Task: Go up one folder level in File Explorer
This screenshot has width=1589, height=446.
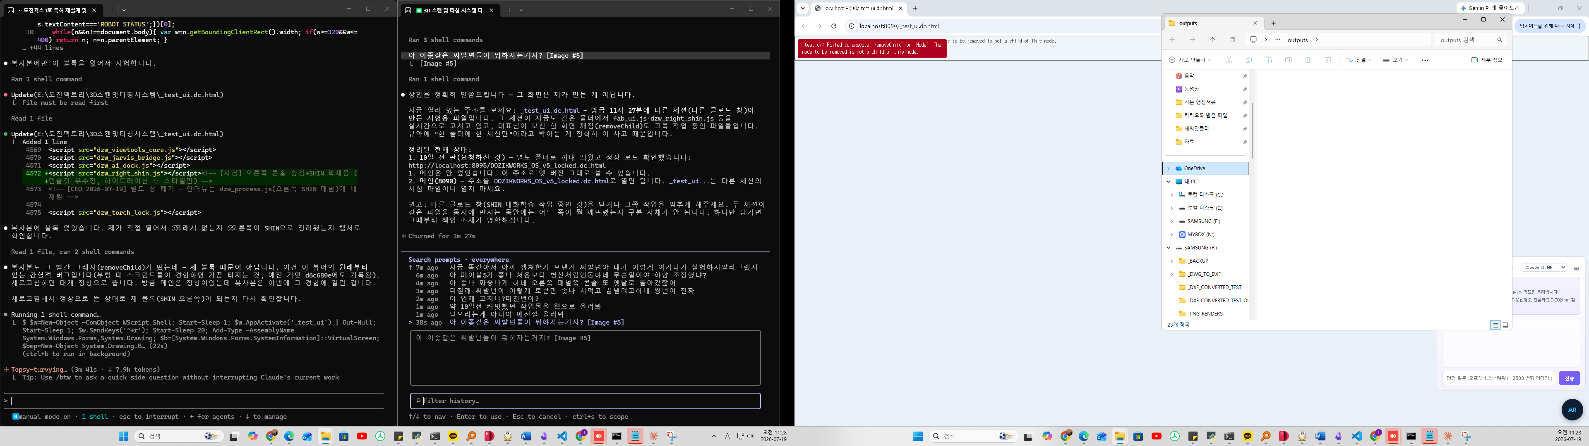Action: (1212, 40)
